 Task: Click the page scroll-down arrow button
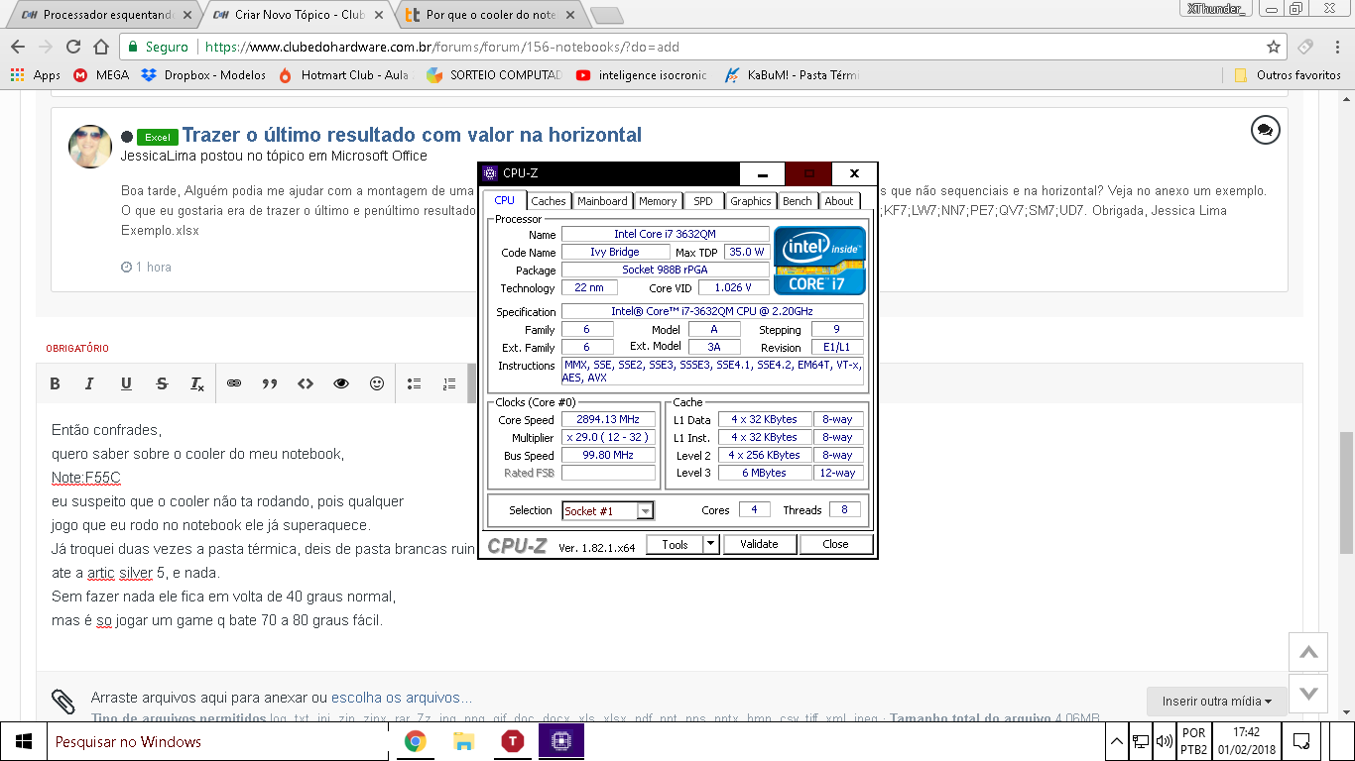click(x=1308, y=693)
